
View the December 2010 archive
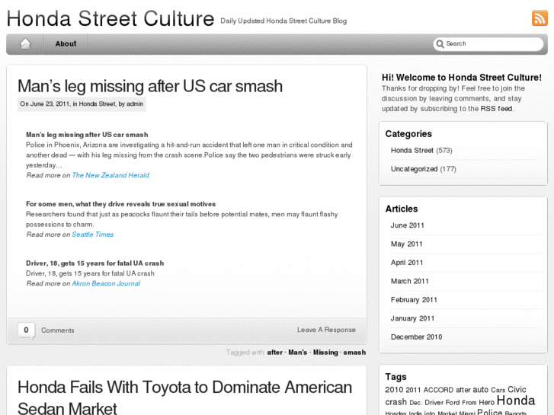point(416,337)
